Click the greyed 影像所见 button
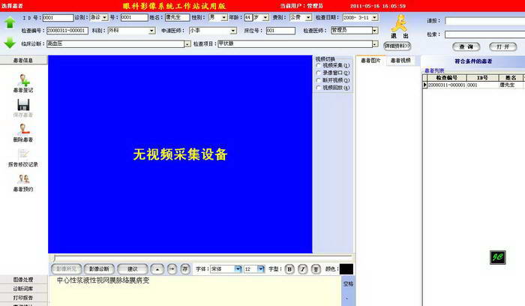 pos(66,268)
